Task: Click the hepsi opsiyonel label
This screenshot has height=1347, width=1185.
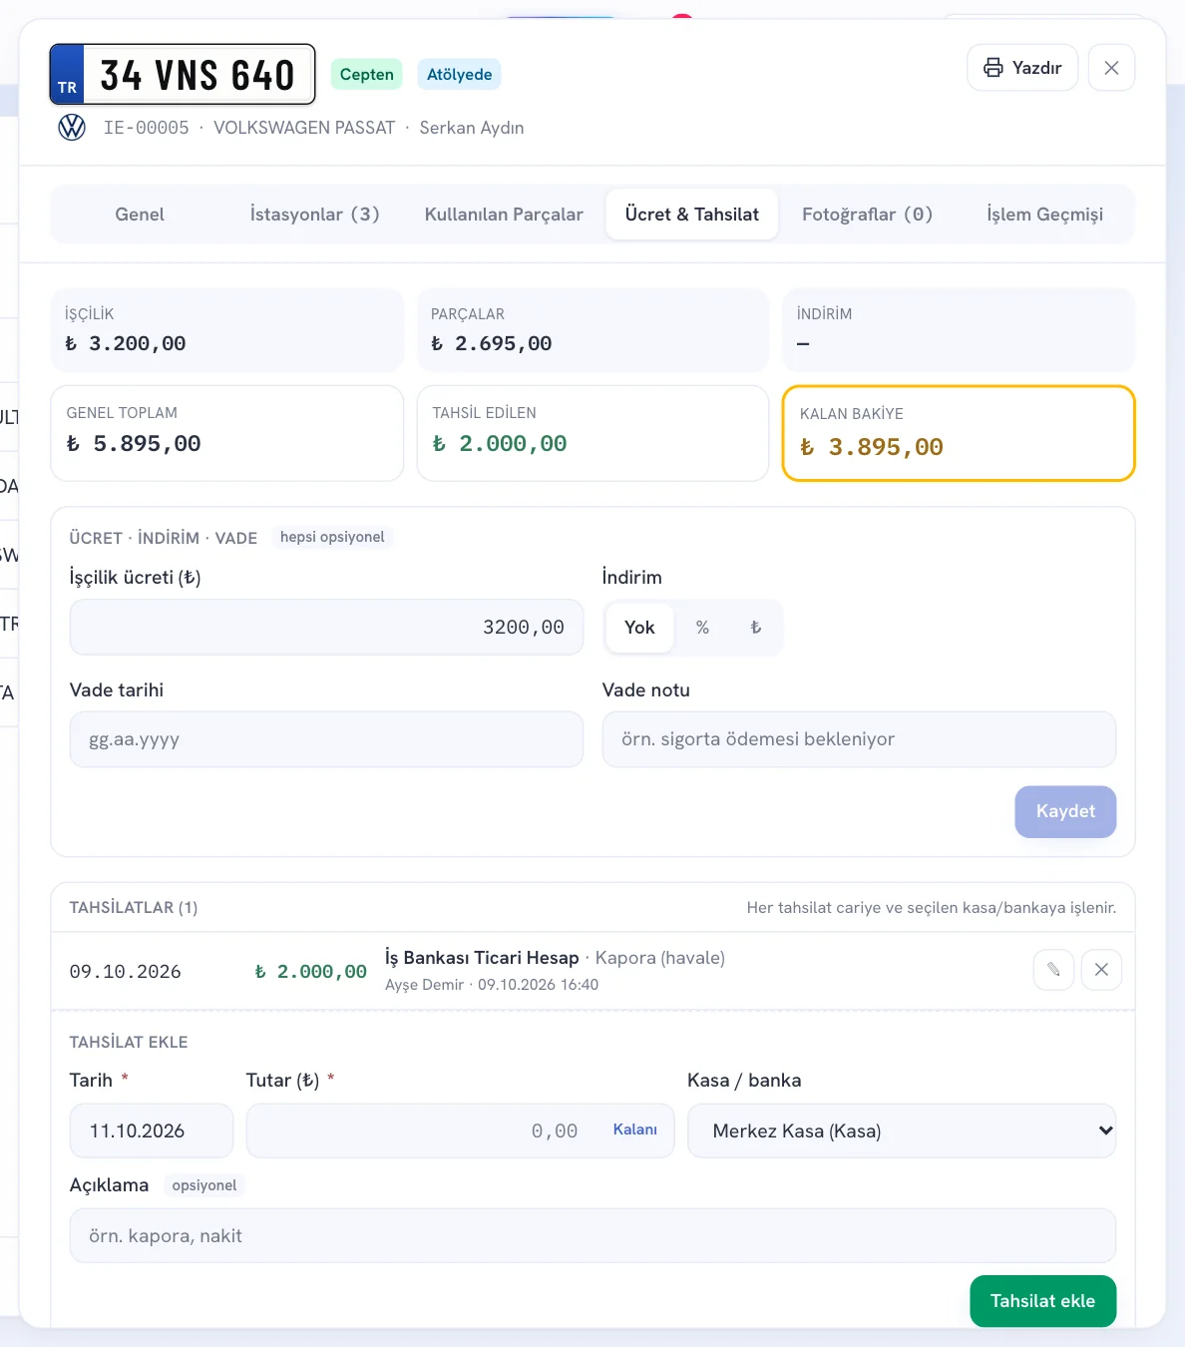Action: (x=332, y=537)
